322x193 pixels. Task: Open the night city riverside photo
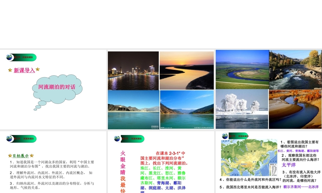pos(133,71)
